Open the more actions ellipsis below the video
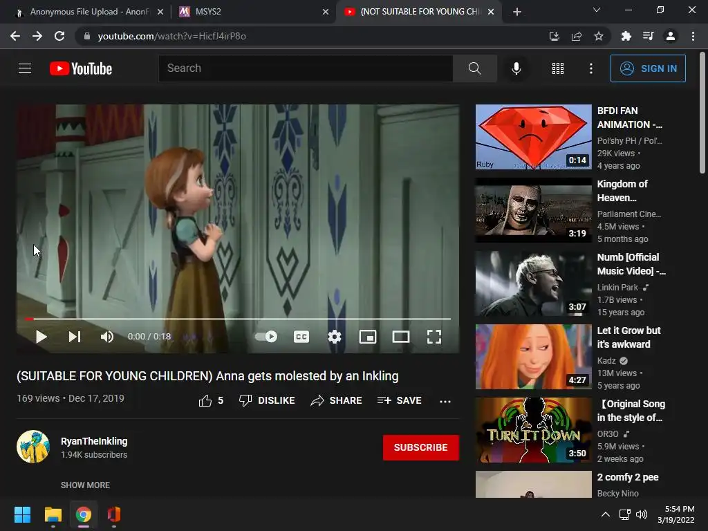The image size is (708, 531). [x=445, y=402]
